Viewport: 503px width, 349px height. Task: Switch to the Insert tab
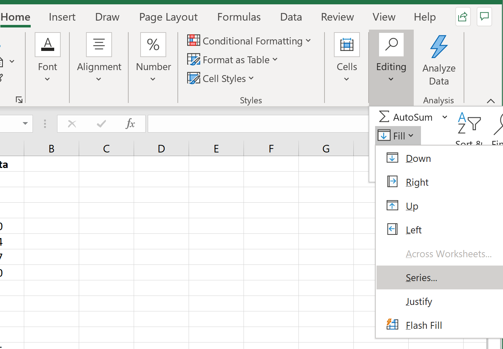coord(62,17)
